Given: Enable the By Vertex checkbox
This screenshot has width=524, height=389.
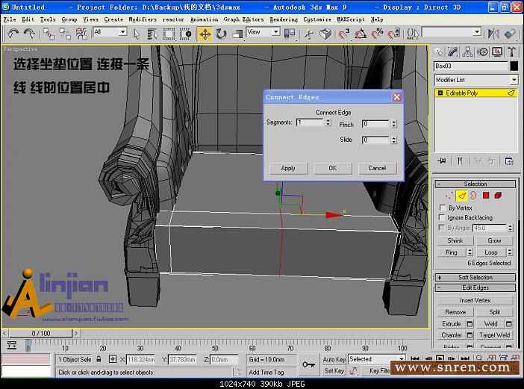Looking at the screenshot, I should pyautogui.click(x=443, y=208).
